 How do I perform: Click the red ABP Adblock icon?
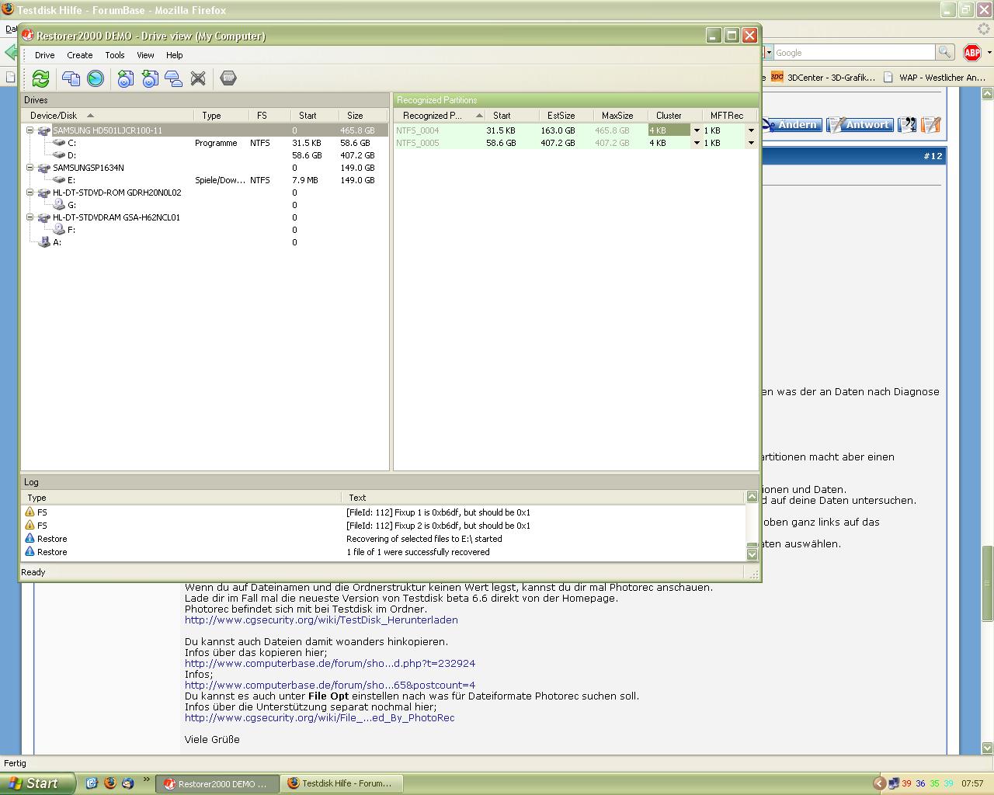(972, 52)
